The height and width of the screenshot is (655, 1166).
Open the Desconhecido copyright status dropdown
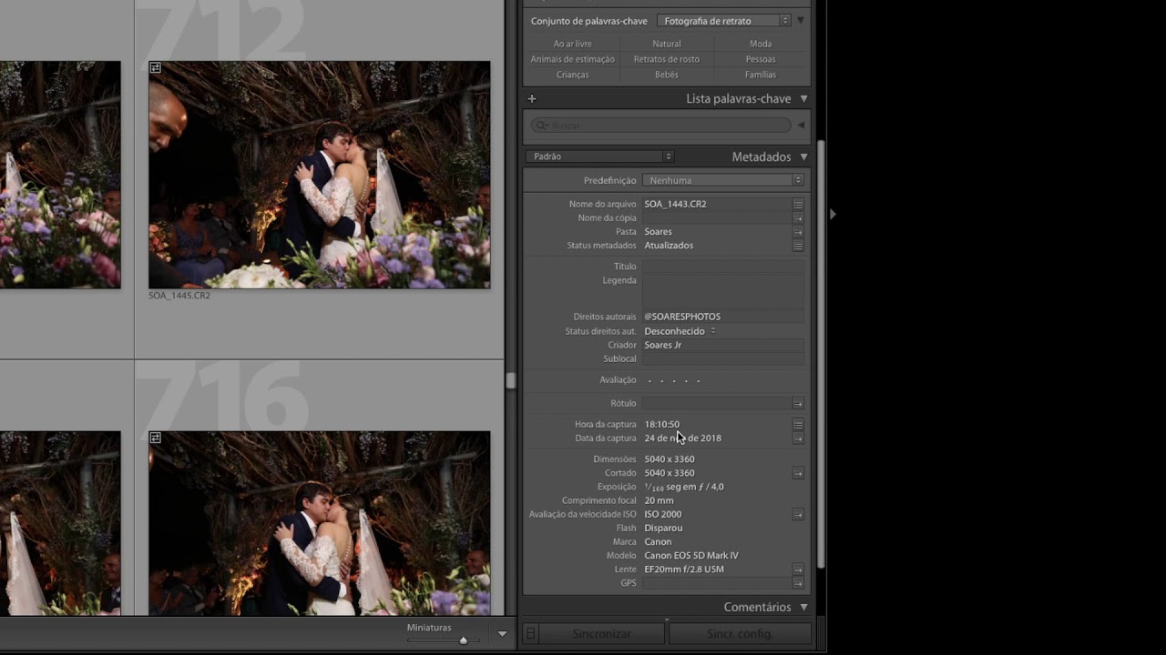pyautogui.click(x=680, y=331)
